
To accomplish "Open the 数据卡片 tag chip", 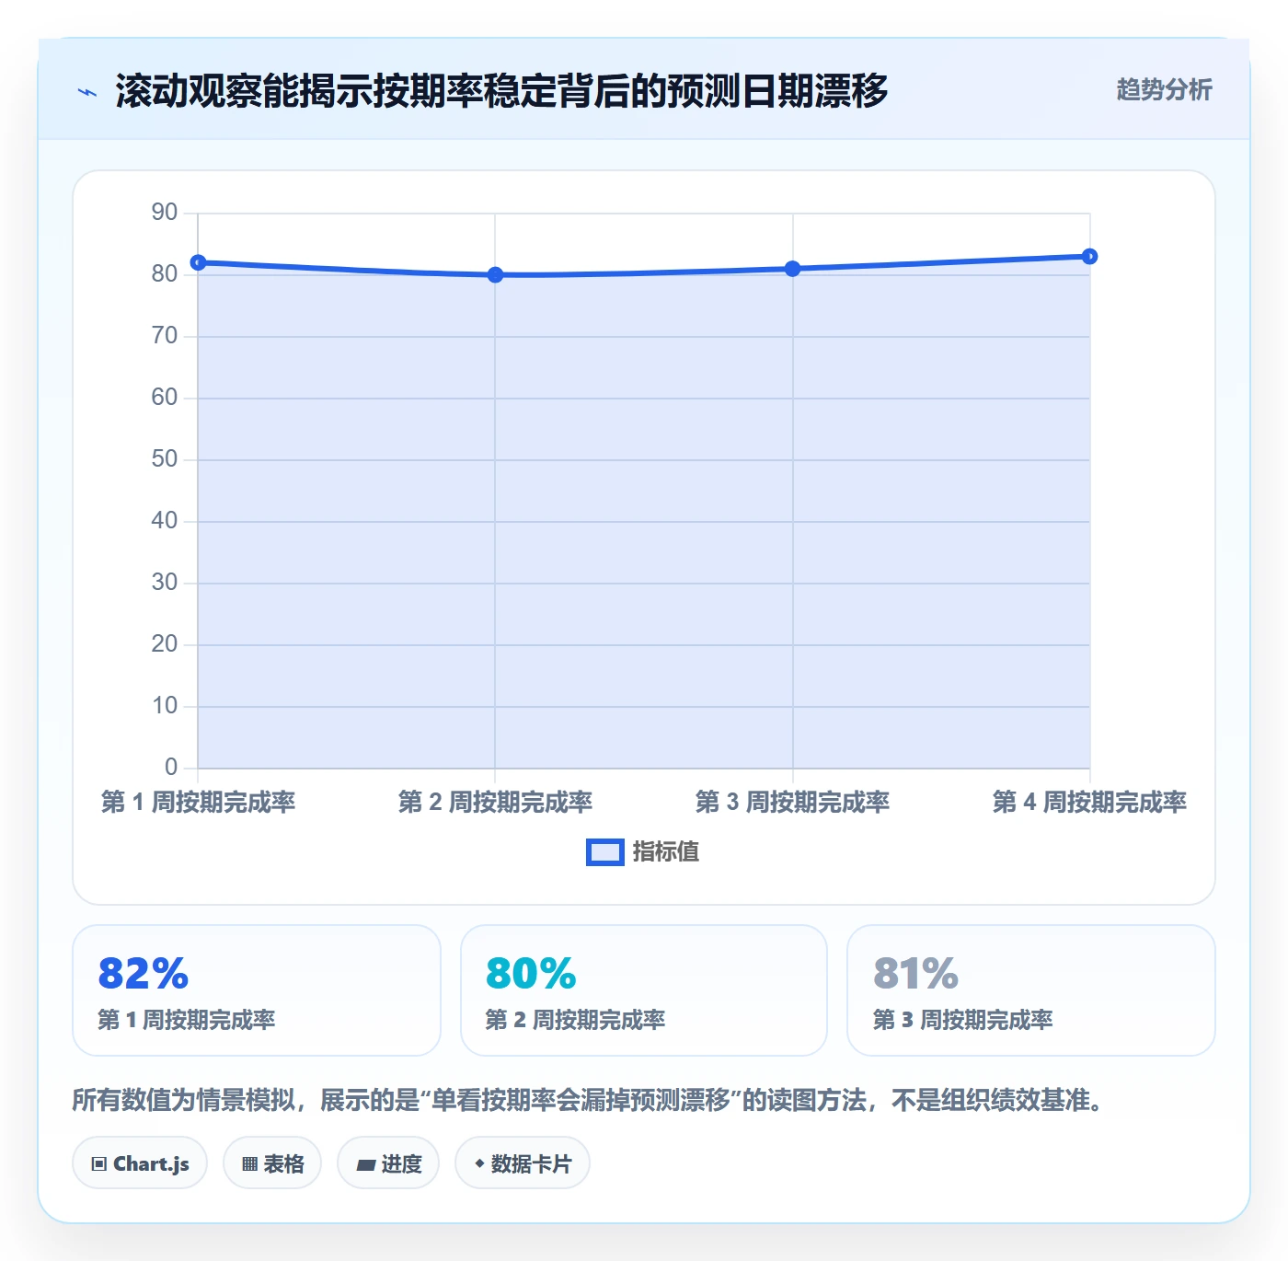I will [x=523, y=1163].
